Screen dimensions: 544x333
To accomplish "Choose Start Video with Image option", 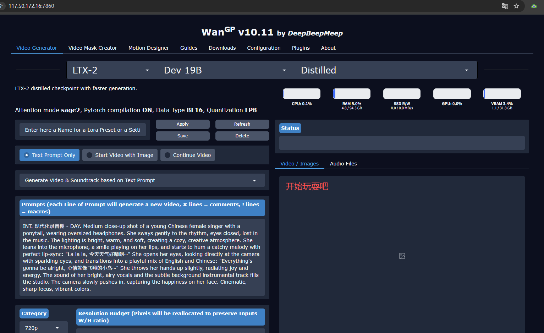I will (120, 155).
